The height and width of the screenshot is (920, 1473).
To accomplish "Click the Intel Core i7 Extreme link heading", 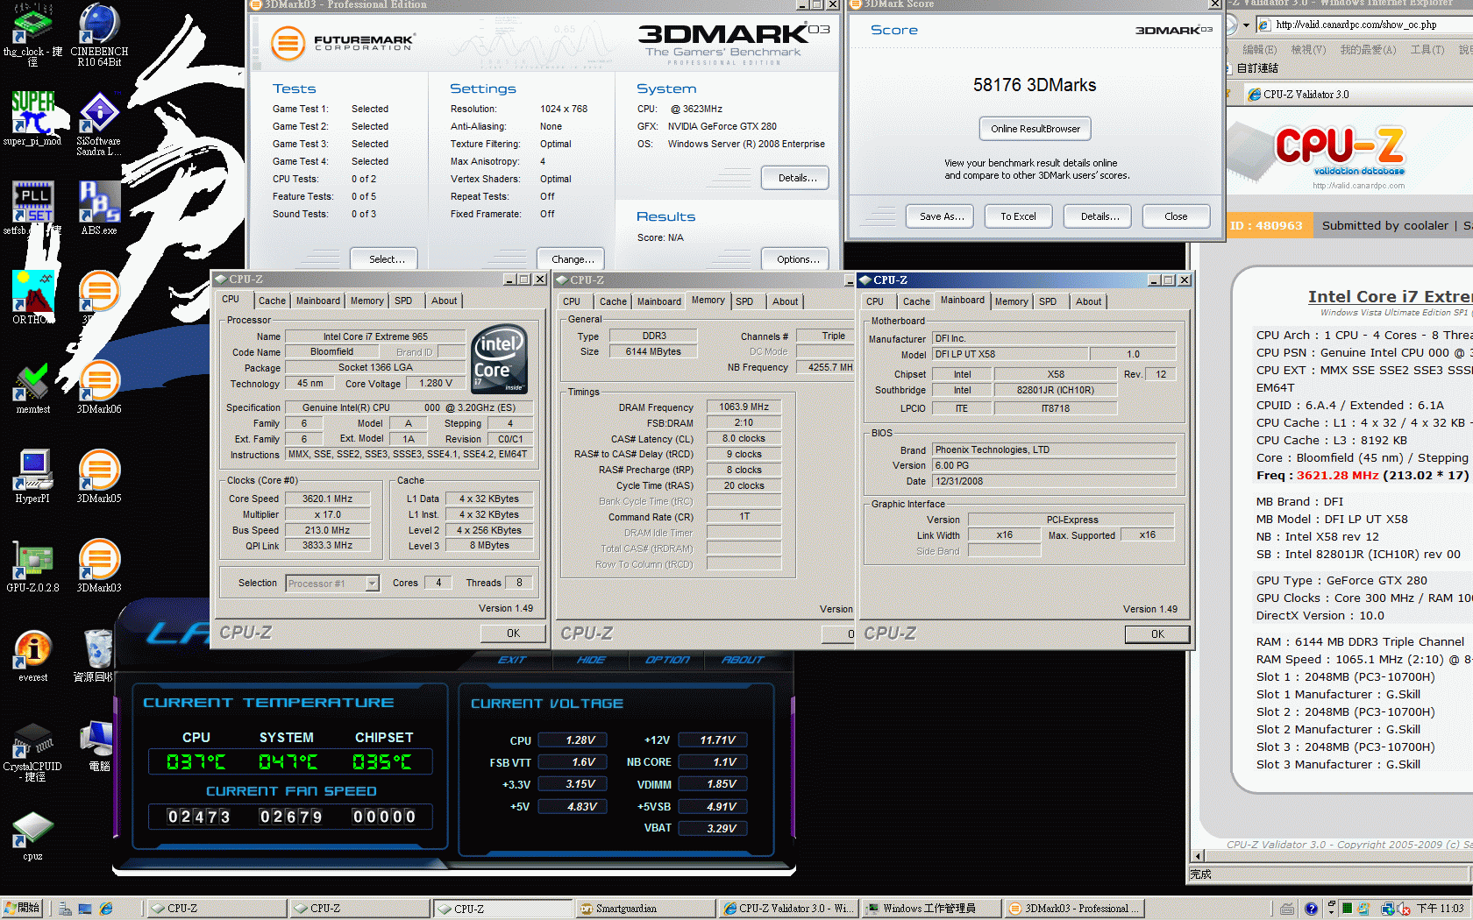I will [x=1390, y=297].
